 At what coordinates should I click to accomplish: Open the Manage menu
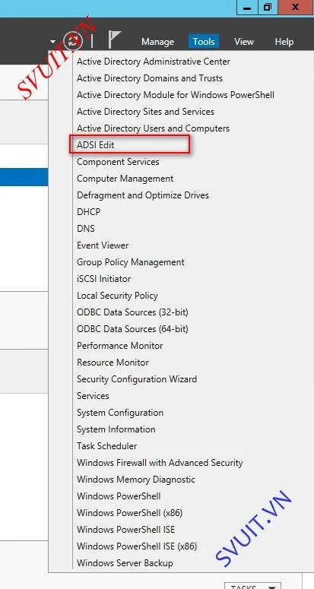pos(157,42)
